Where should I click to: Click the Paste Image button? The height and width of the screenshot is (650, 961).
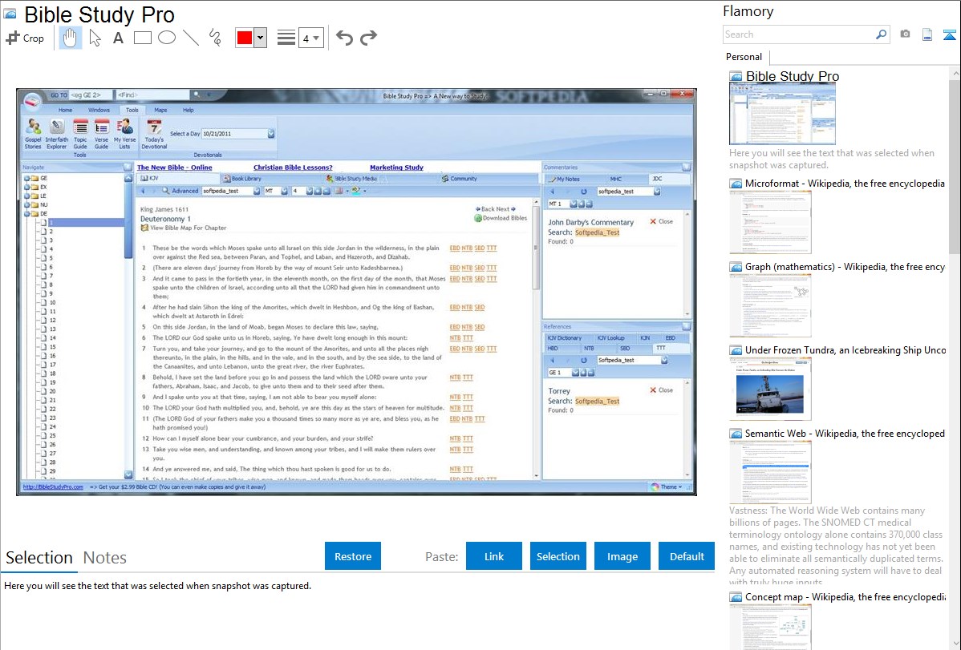pos(622,556)
